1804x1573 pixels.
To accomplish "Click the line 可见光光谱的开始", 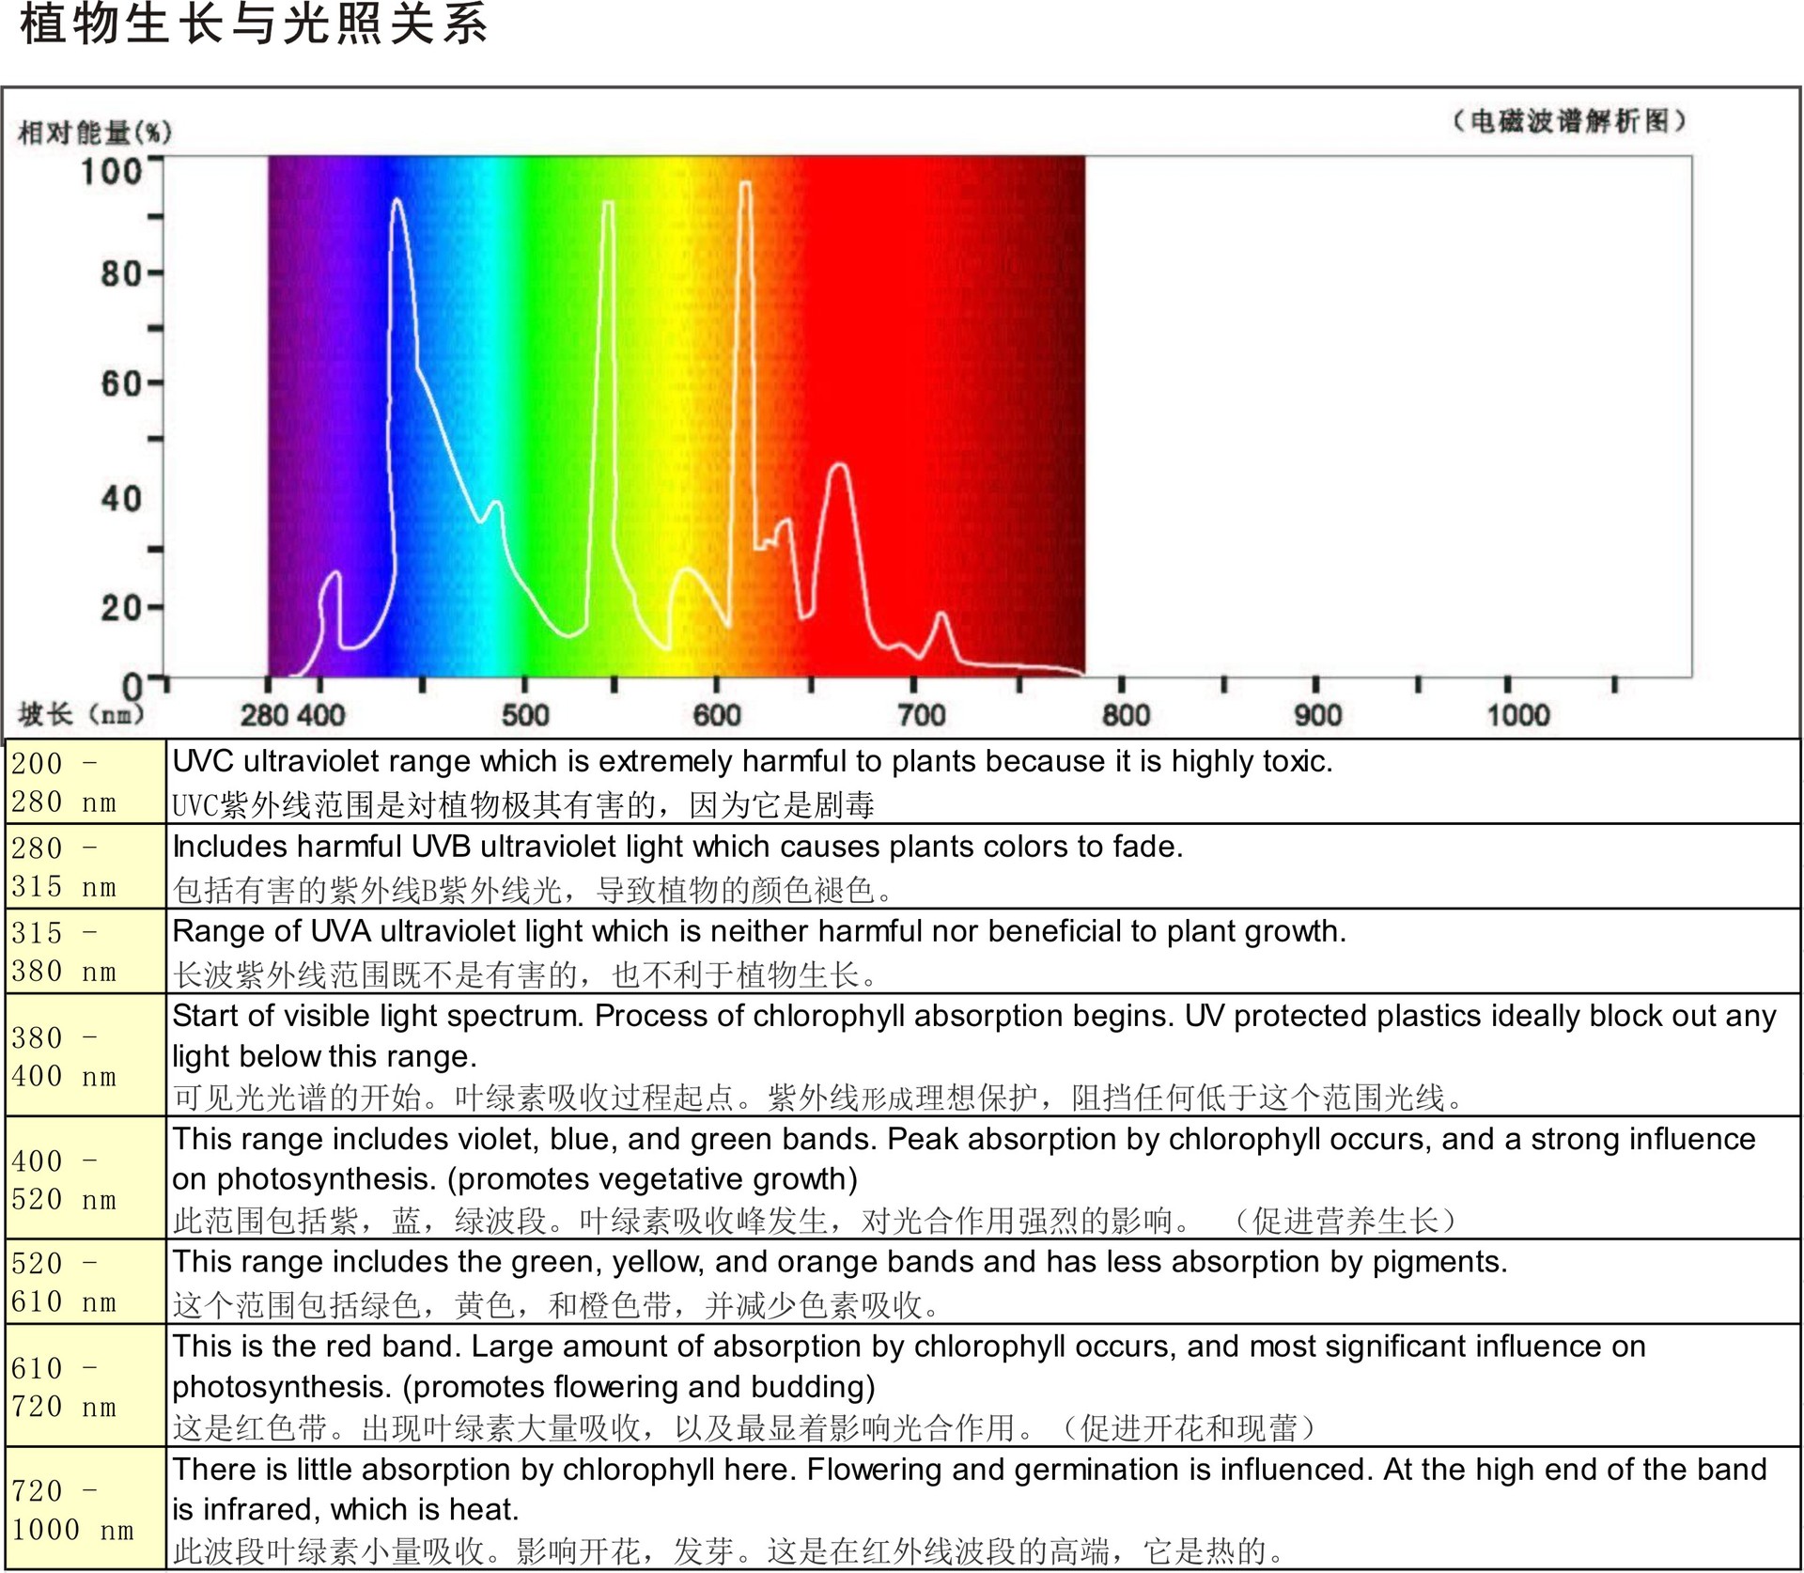I will coord(818,1098).
